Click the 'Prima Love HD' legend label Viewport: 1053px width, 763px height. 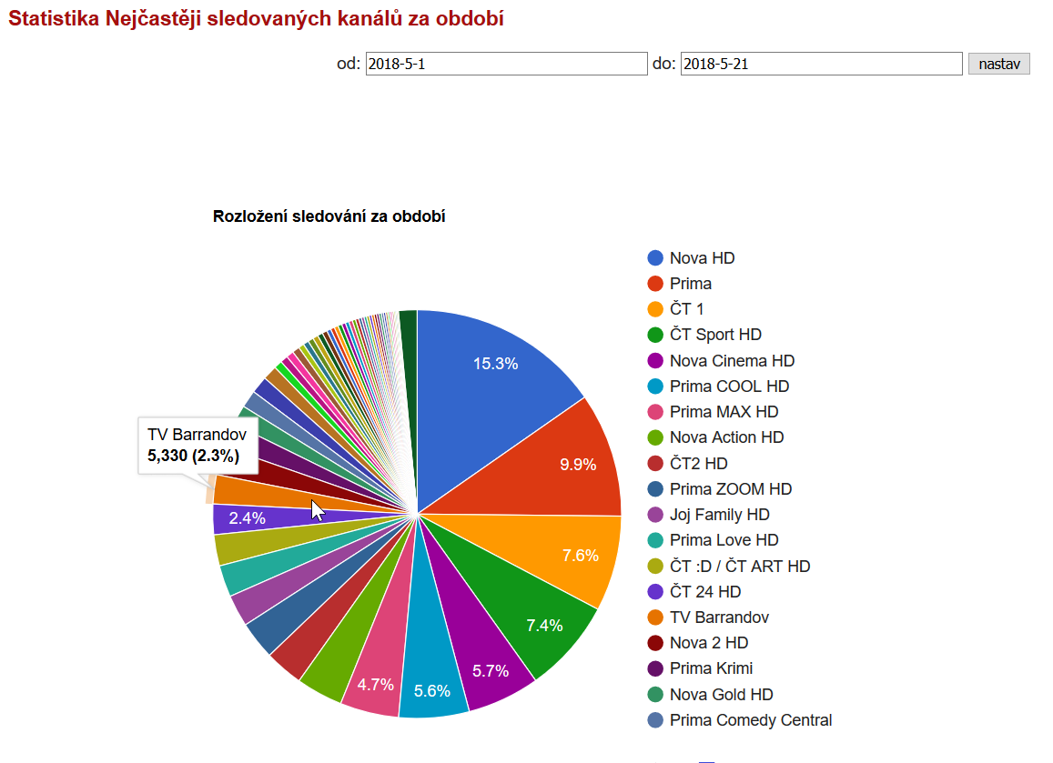[724, 540]
